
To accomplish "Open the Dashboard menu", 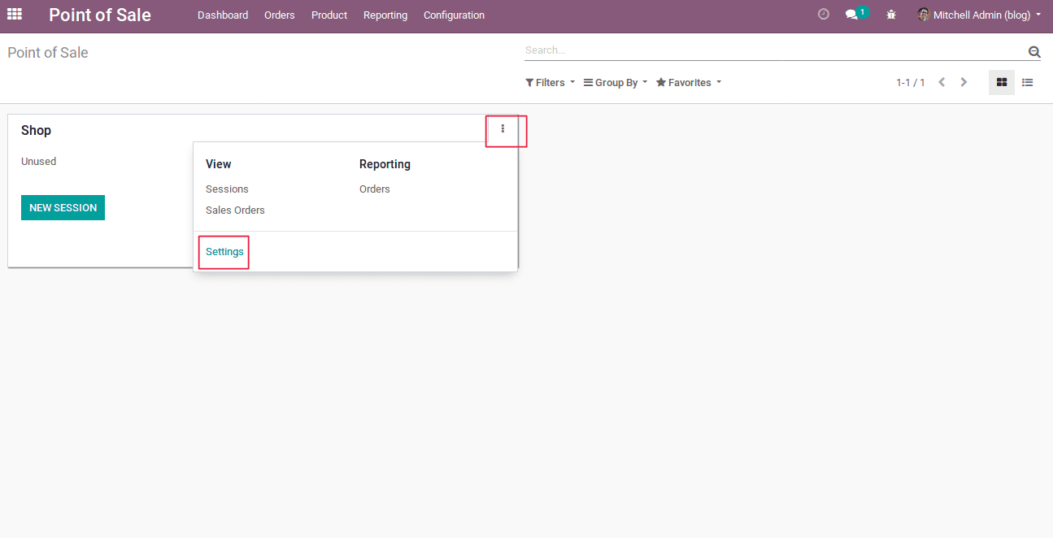I will (x=223, y=15).
